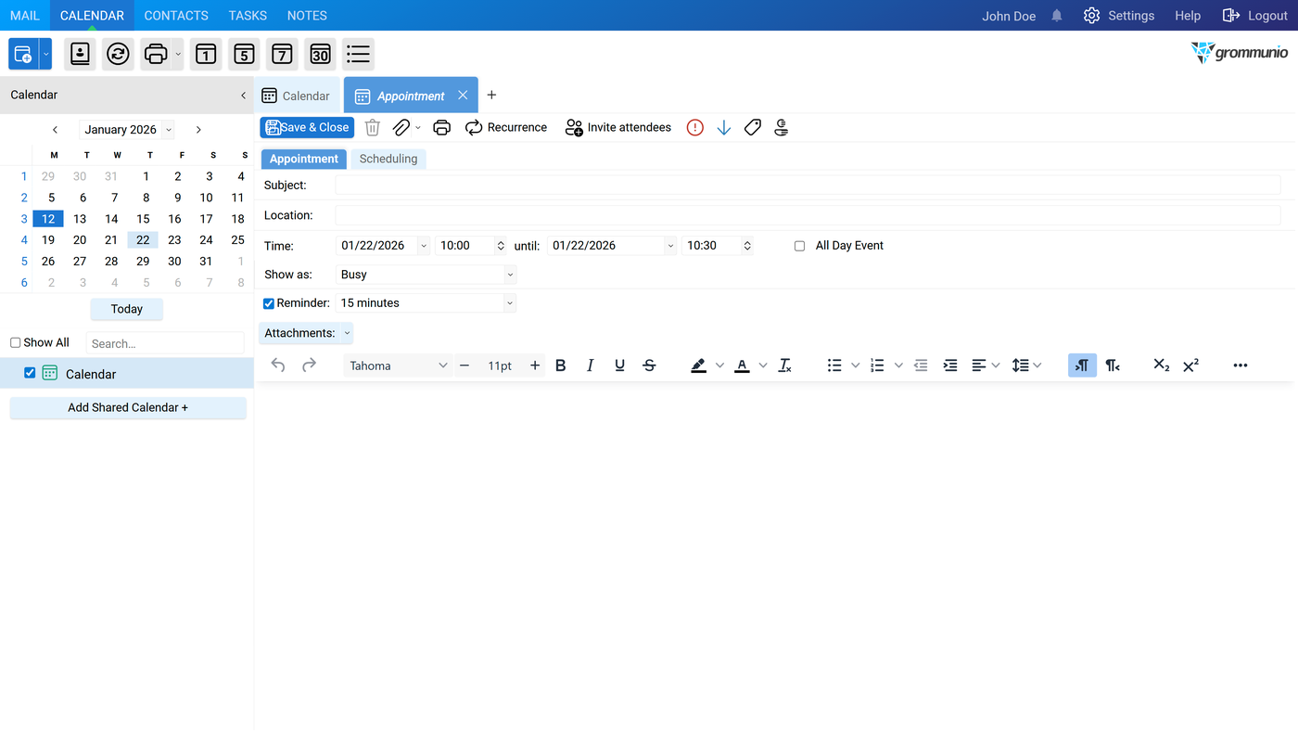Delete appointment with the trash icon
Image resolution: width=1298 pixels, height=731 pixels.
coord(373,128)
